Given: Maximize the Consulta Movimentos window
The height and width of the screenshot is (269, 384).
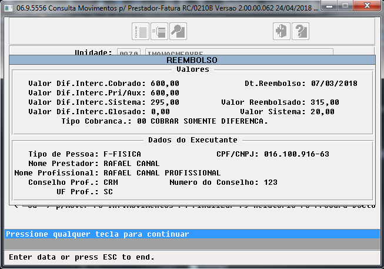Looking at the screenshot, I should 345,5.
